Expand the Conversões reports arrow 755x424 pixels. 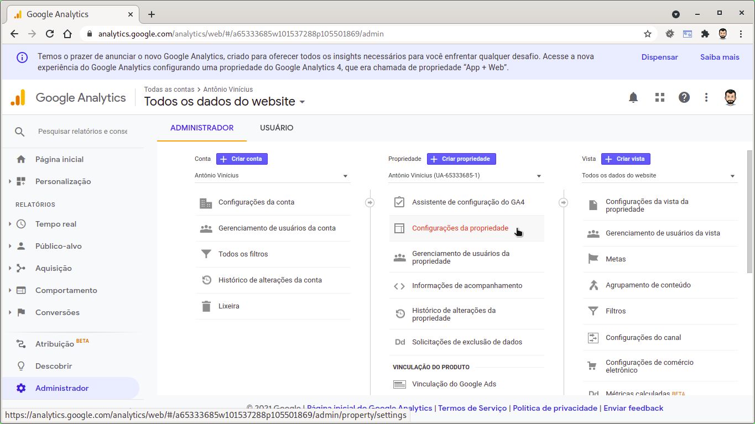click(x=10, y=312)
